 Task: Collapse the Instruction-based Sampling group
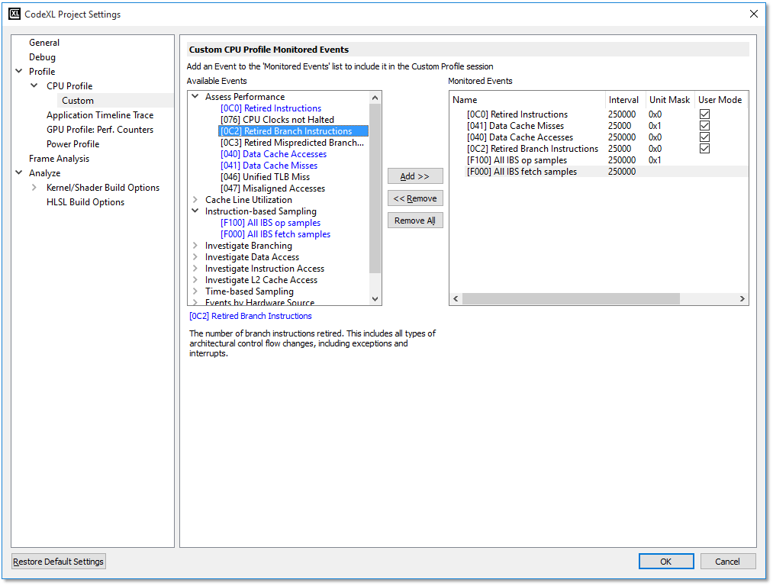(195, 211)
